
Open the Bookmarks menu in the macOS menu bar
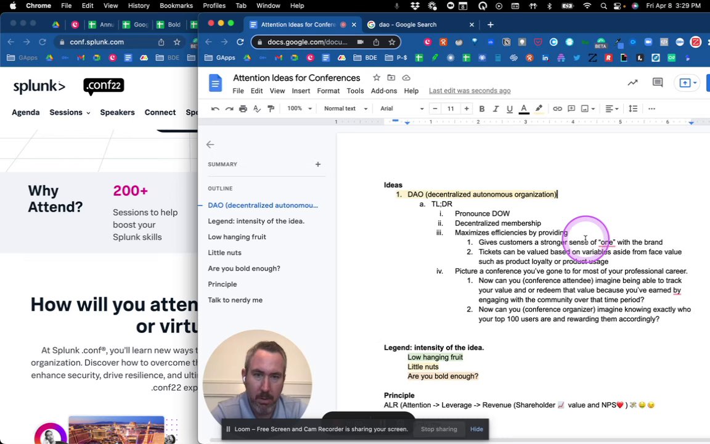[x=176, y=6]
